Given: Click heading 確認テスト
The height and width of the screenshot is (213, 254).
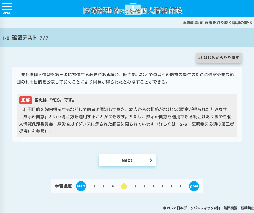Looking at the screenshot, I should pos(24,38).
